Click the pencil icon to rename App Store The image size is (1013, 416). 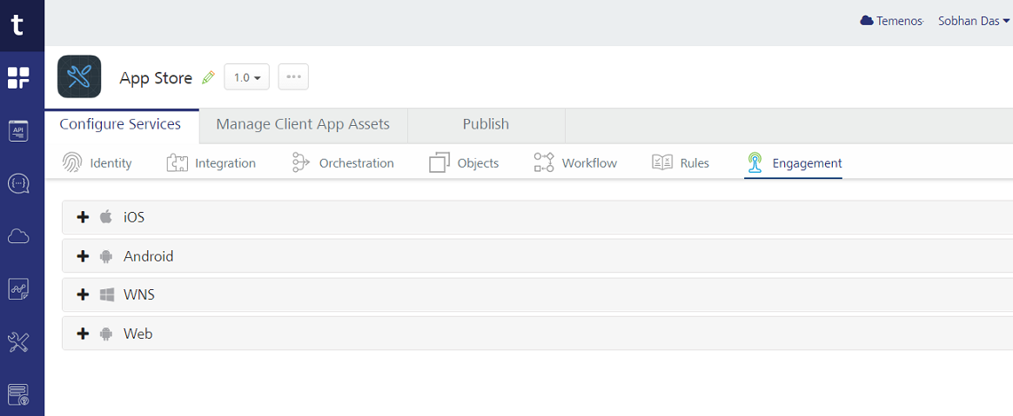(x=208, y=77)
